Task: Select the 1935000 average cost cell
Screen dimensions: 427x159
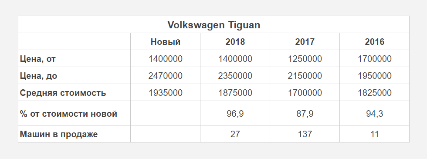Action: click(165, 93)
